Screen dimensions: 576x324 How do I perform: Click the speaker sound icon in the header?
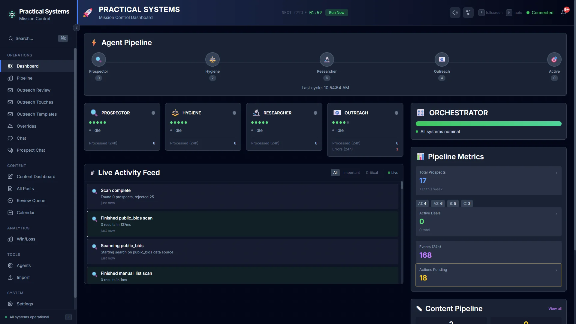[x=455, y=12]
